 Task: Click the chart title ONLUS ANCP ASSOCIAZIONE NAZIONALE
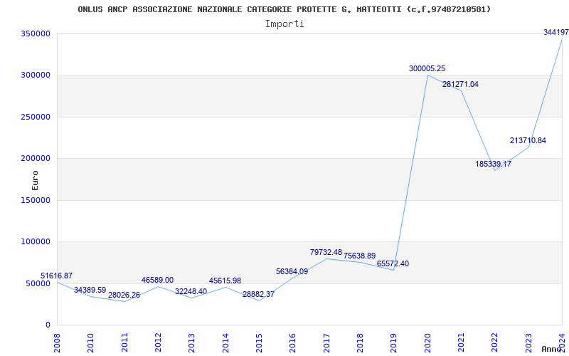point(284,9)
